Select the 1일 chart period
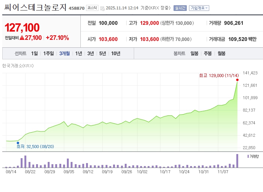 coord(35,54)
